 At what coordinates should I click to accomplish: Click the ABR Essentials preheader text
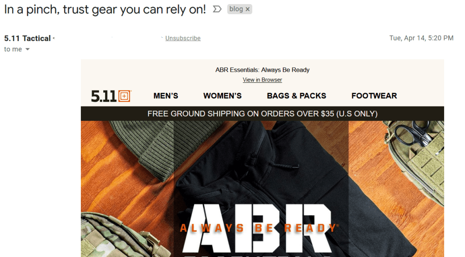click(262, 70)
